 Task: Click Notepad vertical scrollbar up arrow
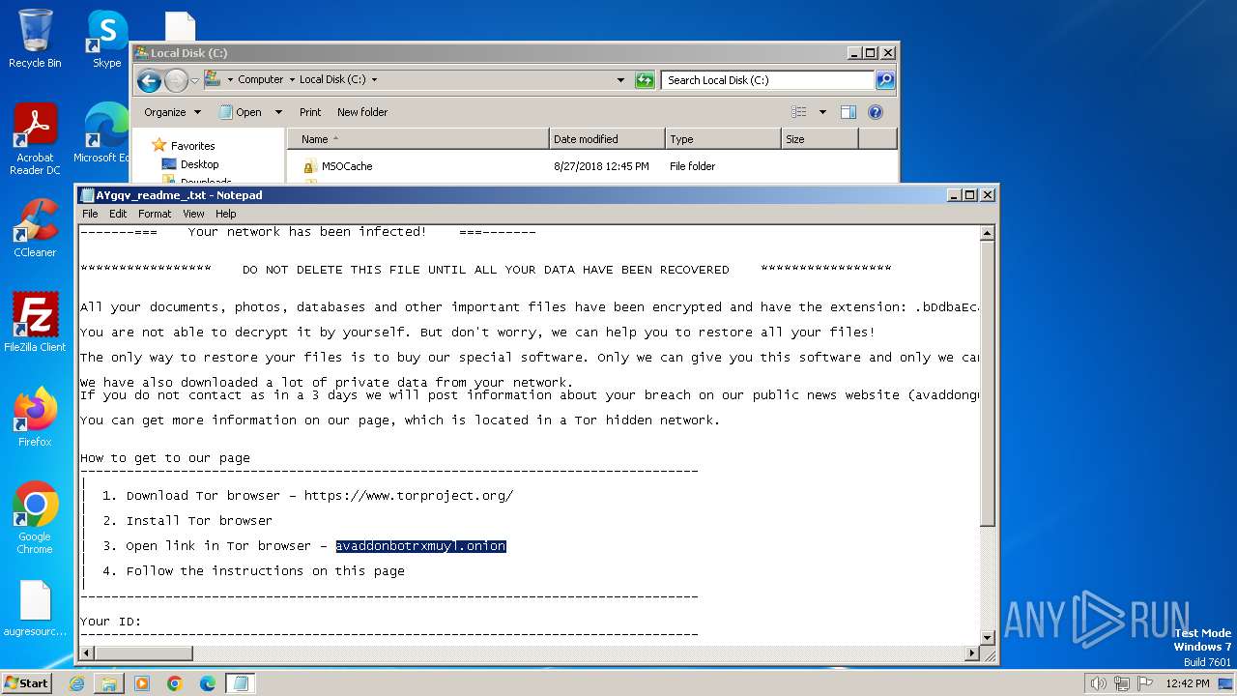pos(988,233)
